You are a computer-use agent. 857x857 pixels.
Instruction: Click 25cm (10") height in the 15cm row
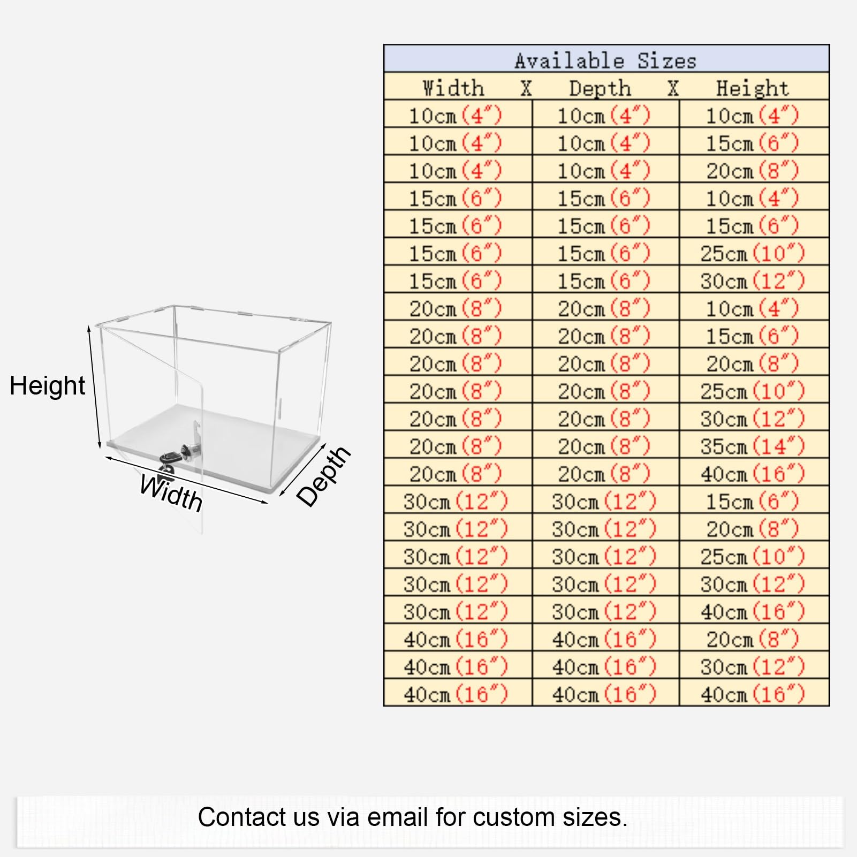(x=752, y=253)
